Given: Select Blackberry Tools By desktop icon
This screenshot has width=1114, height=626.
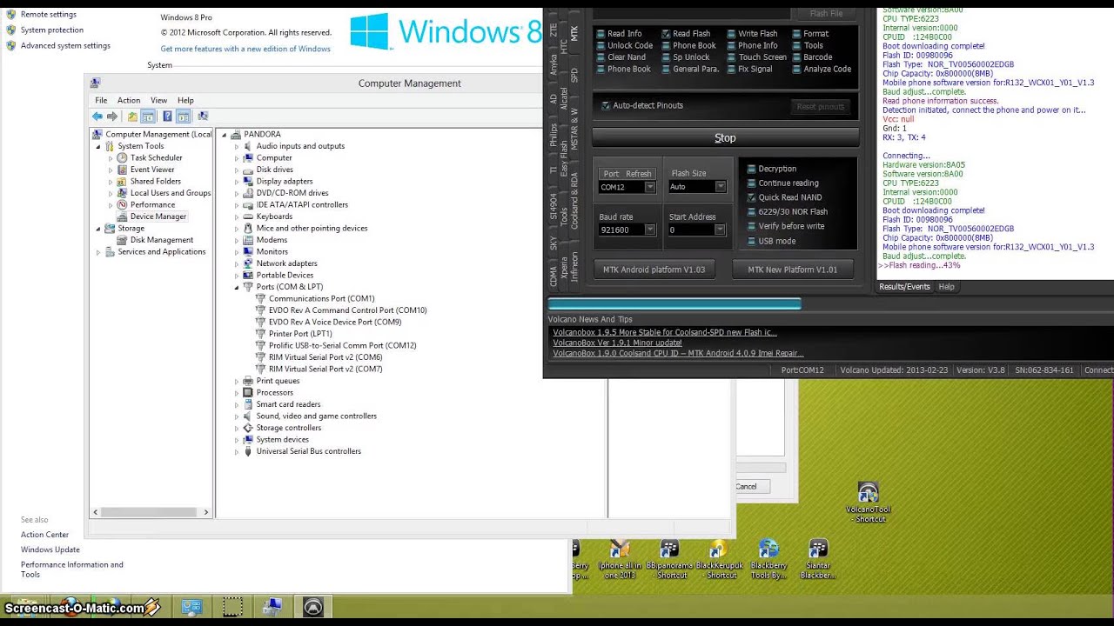Looking at the screenshot, I should [768, 559].
